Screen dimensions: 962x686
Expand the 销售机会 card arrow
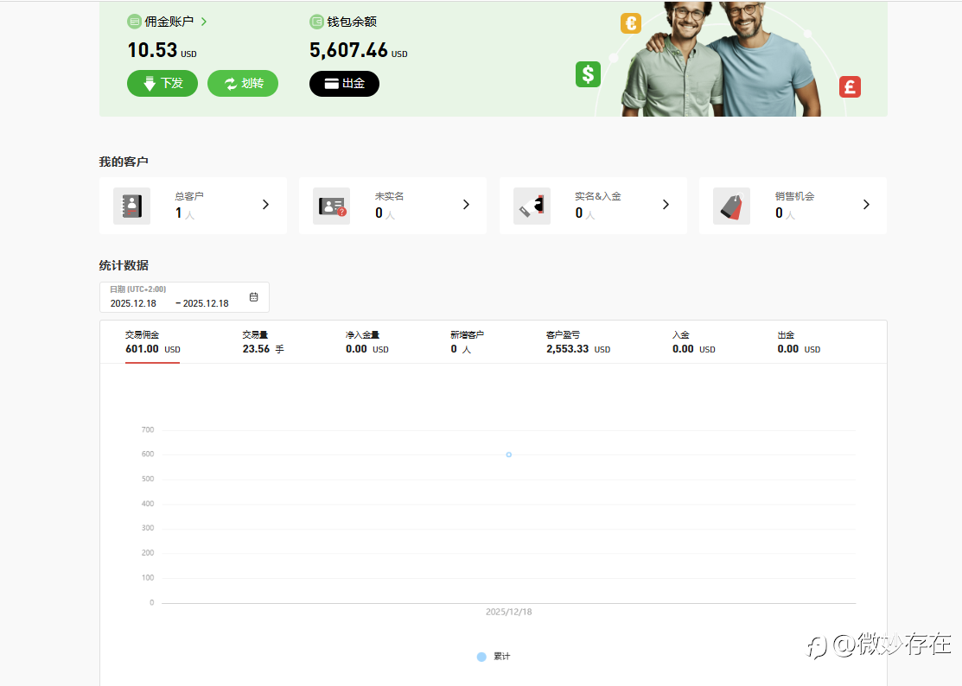pyautogui.click(x=866, y=205)
